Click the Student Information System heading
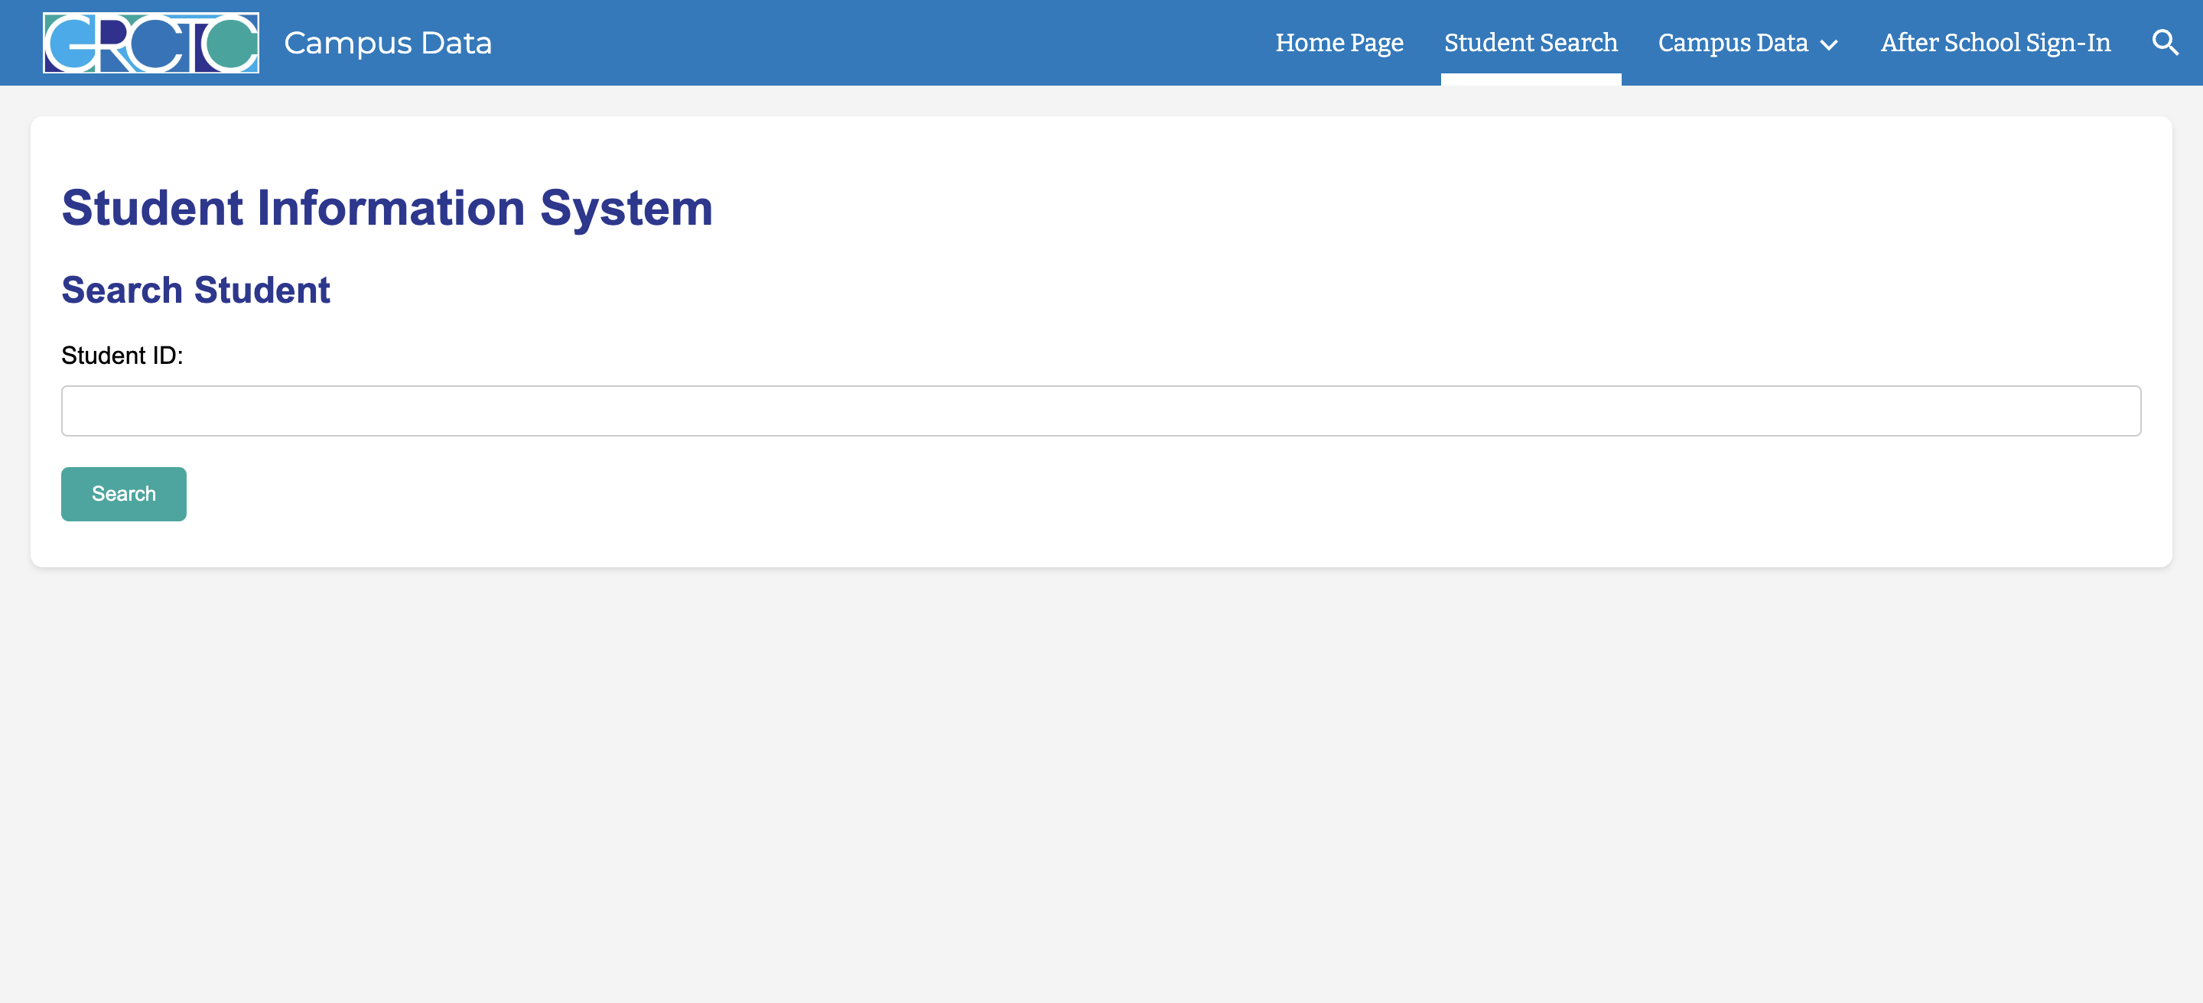 [387, 208]
